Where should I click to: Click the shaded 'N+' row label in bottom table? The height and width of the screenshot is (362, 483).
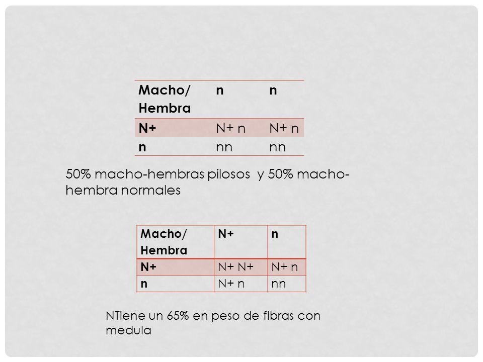pyautogui.click(x=176, y=267)
